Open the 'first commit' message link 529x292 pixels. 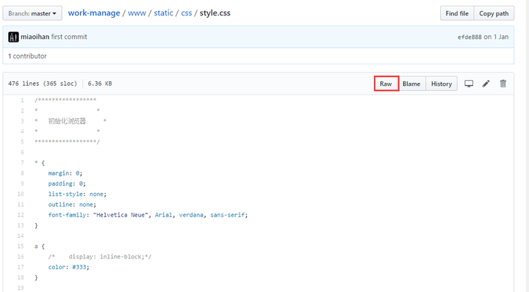point(69,37)
